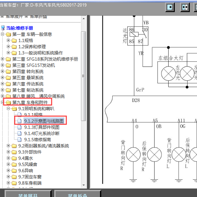Click open folder icon of 9.1照明系统和喇叭
Viewport: 197px width, 197px height.
[x=14, y=109]
